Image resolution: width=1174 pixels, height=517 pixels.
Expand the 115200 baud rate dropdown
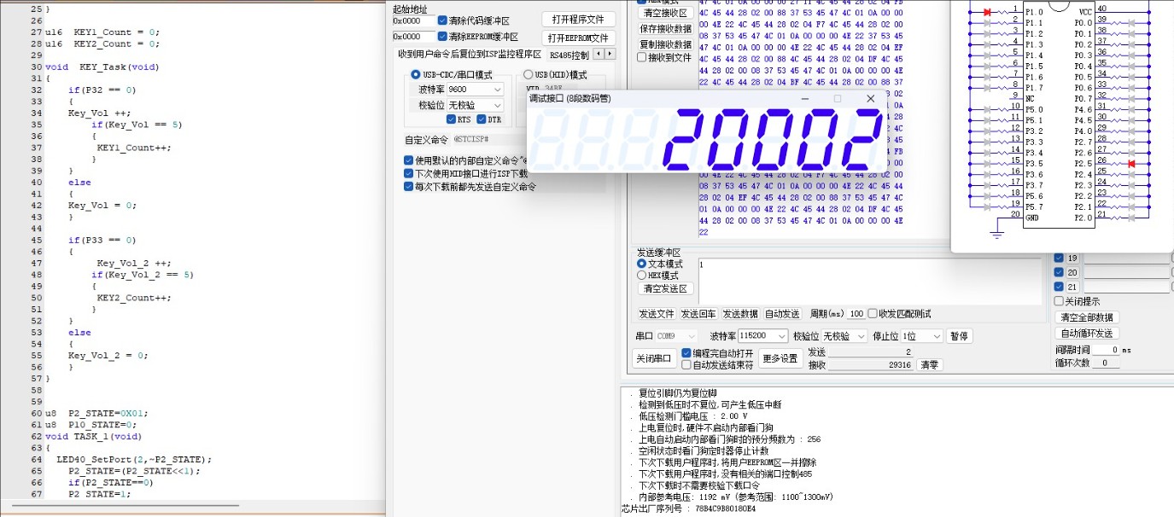point(764,336)
